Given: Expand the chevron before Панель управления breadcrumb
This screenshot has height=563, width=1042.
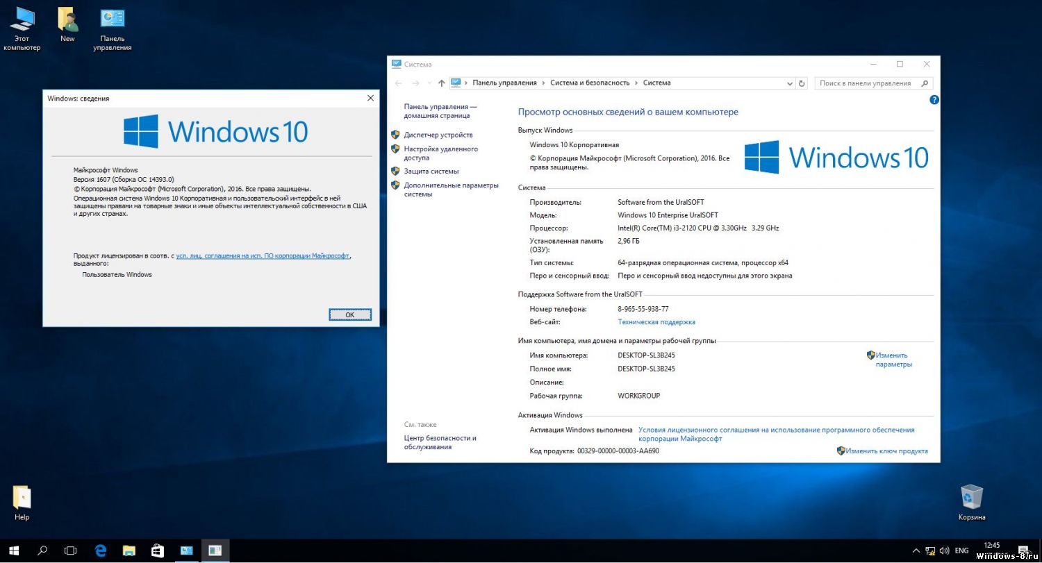Looking at the screenshot, I should click(466, 83).
